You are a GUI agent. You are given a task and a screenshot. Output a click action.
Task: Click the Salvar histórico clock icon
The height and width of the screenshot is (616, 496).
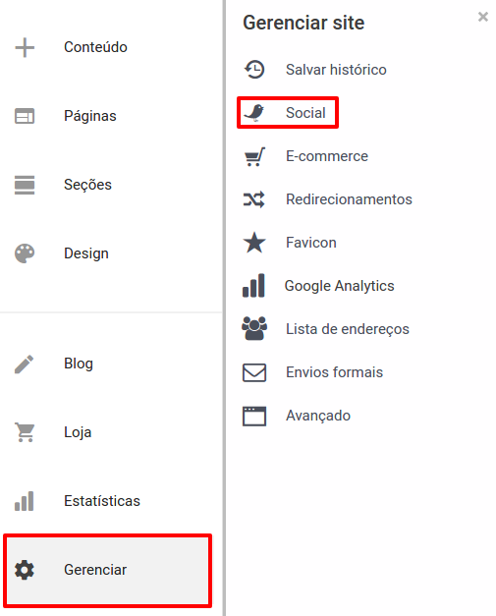pos(254,70)
